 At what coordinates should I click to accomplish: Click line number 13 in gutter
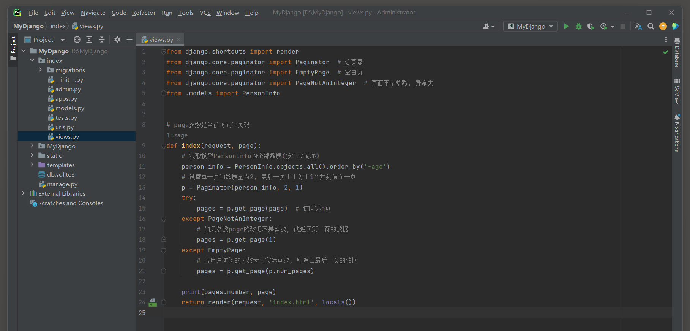(x=142, y=187)
